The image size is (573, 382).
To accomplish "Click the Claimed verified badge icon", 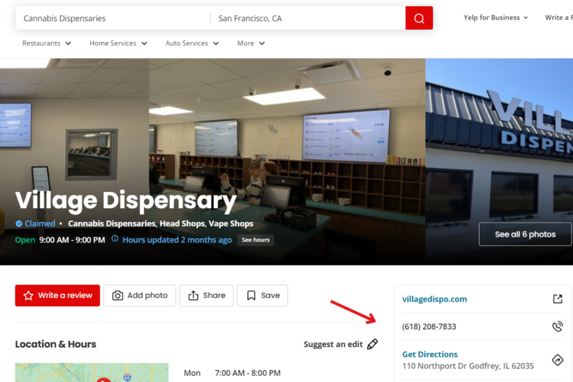I will [19, 224].
